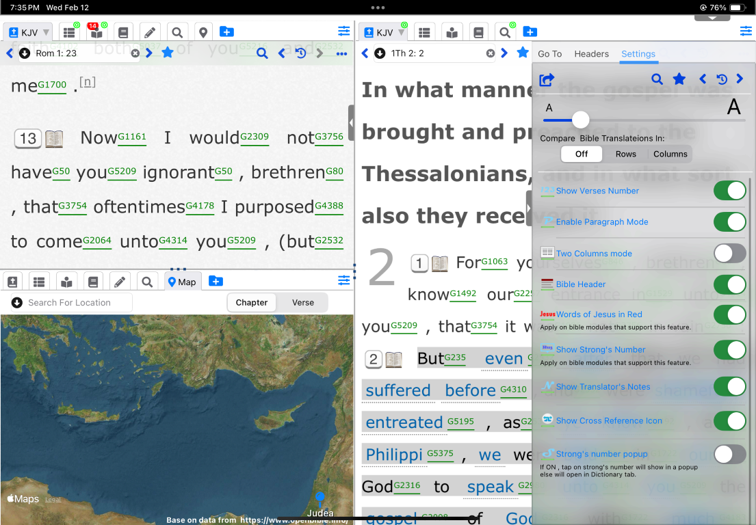Click the share icon in Settings panel

pos(547,80)
